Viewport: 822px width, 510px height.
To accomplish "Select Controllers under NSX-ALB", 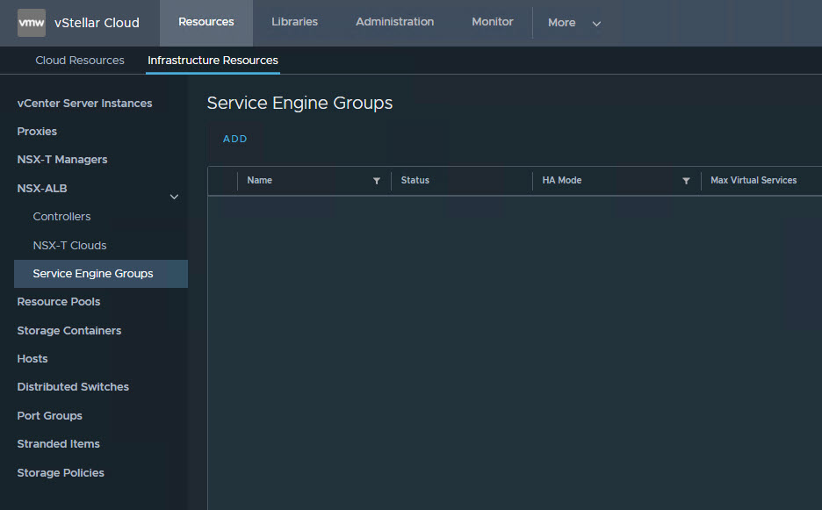I will (61, 217).
